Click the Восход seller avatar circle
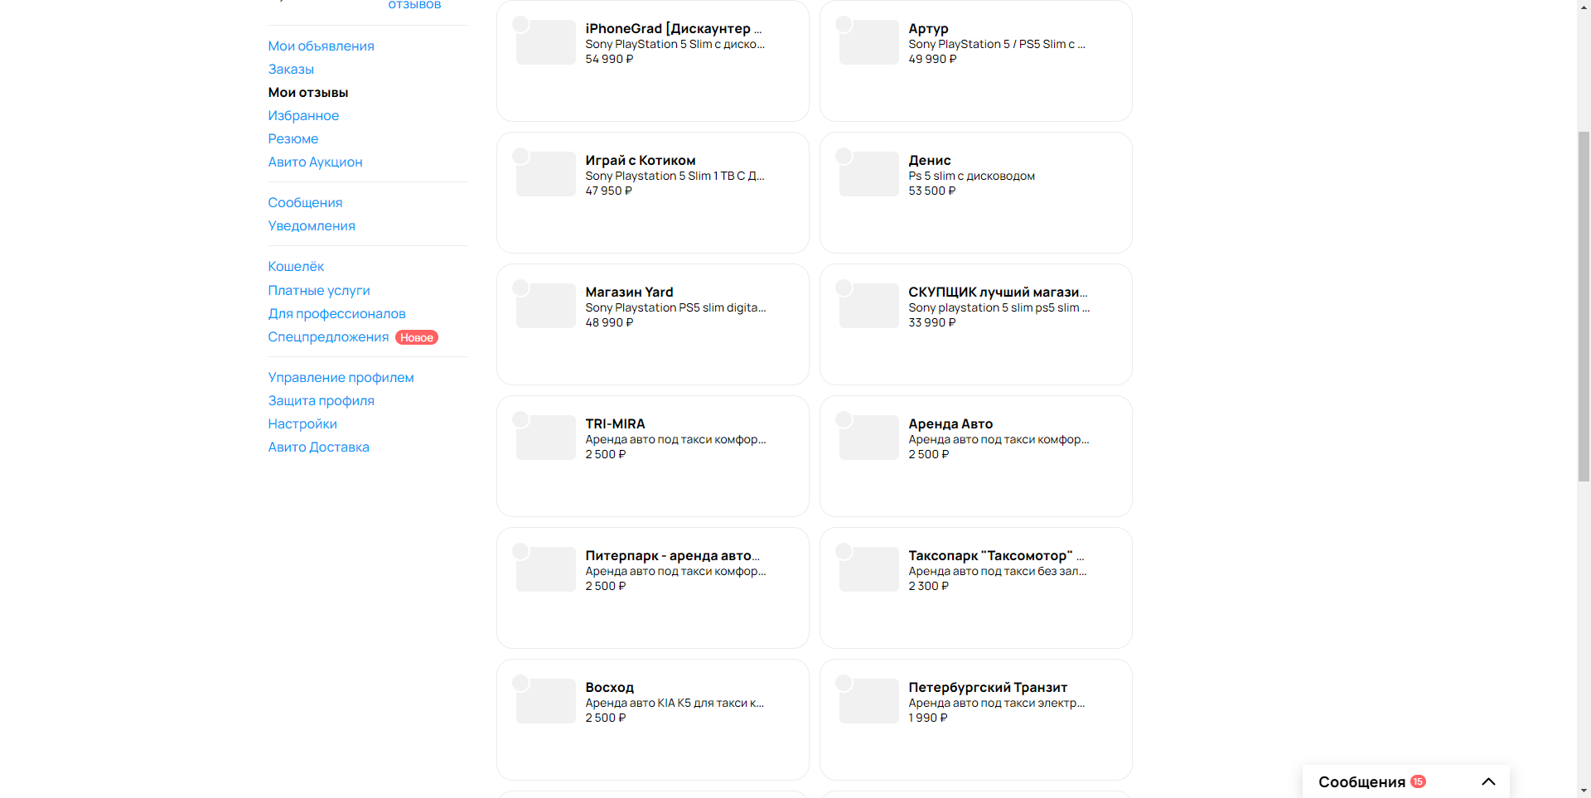Image resolution: width=1591 pixels, height=798 pixels. click(x=520, y=683)
